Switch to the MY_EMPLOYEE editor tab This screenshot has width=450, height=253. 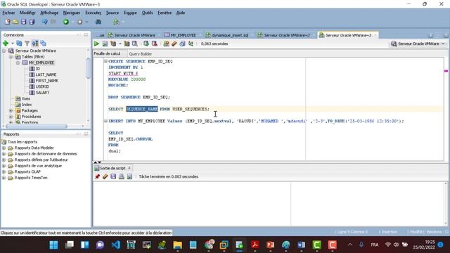[x=183, y=35]
